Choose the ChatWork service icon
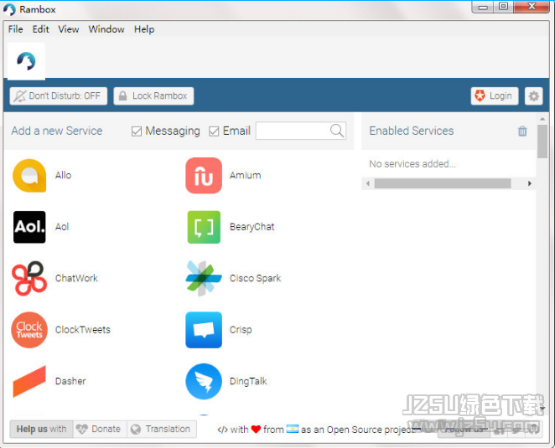This screenshot has width=555, height=448. 29,278
